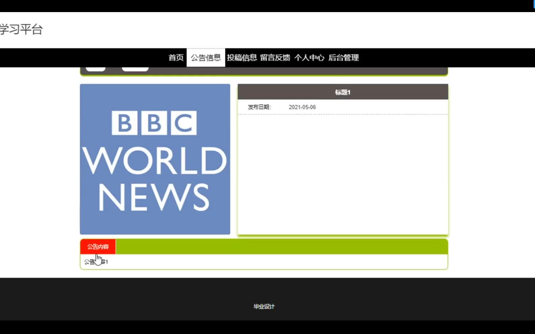
Task: Click the BBC World News image
Action: tap(155, 159)
